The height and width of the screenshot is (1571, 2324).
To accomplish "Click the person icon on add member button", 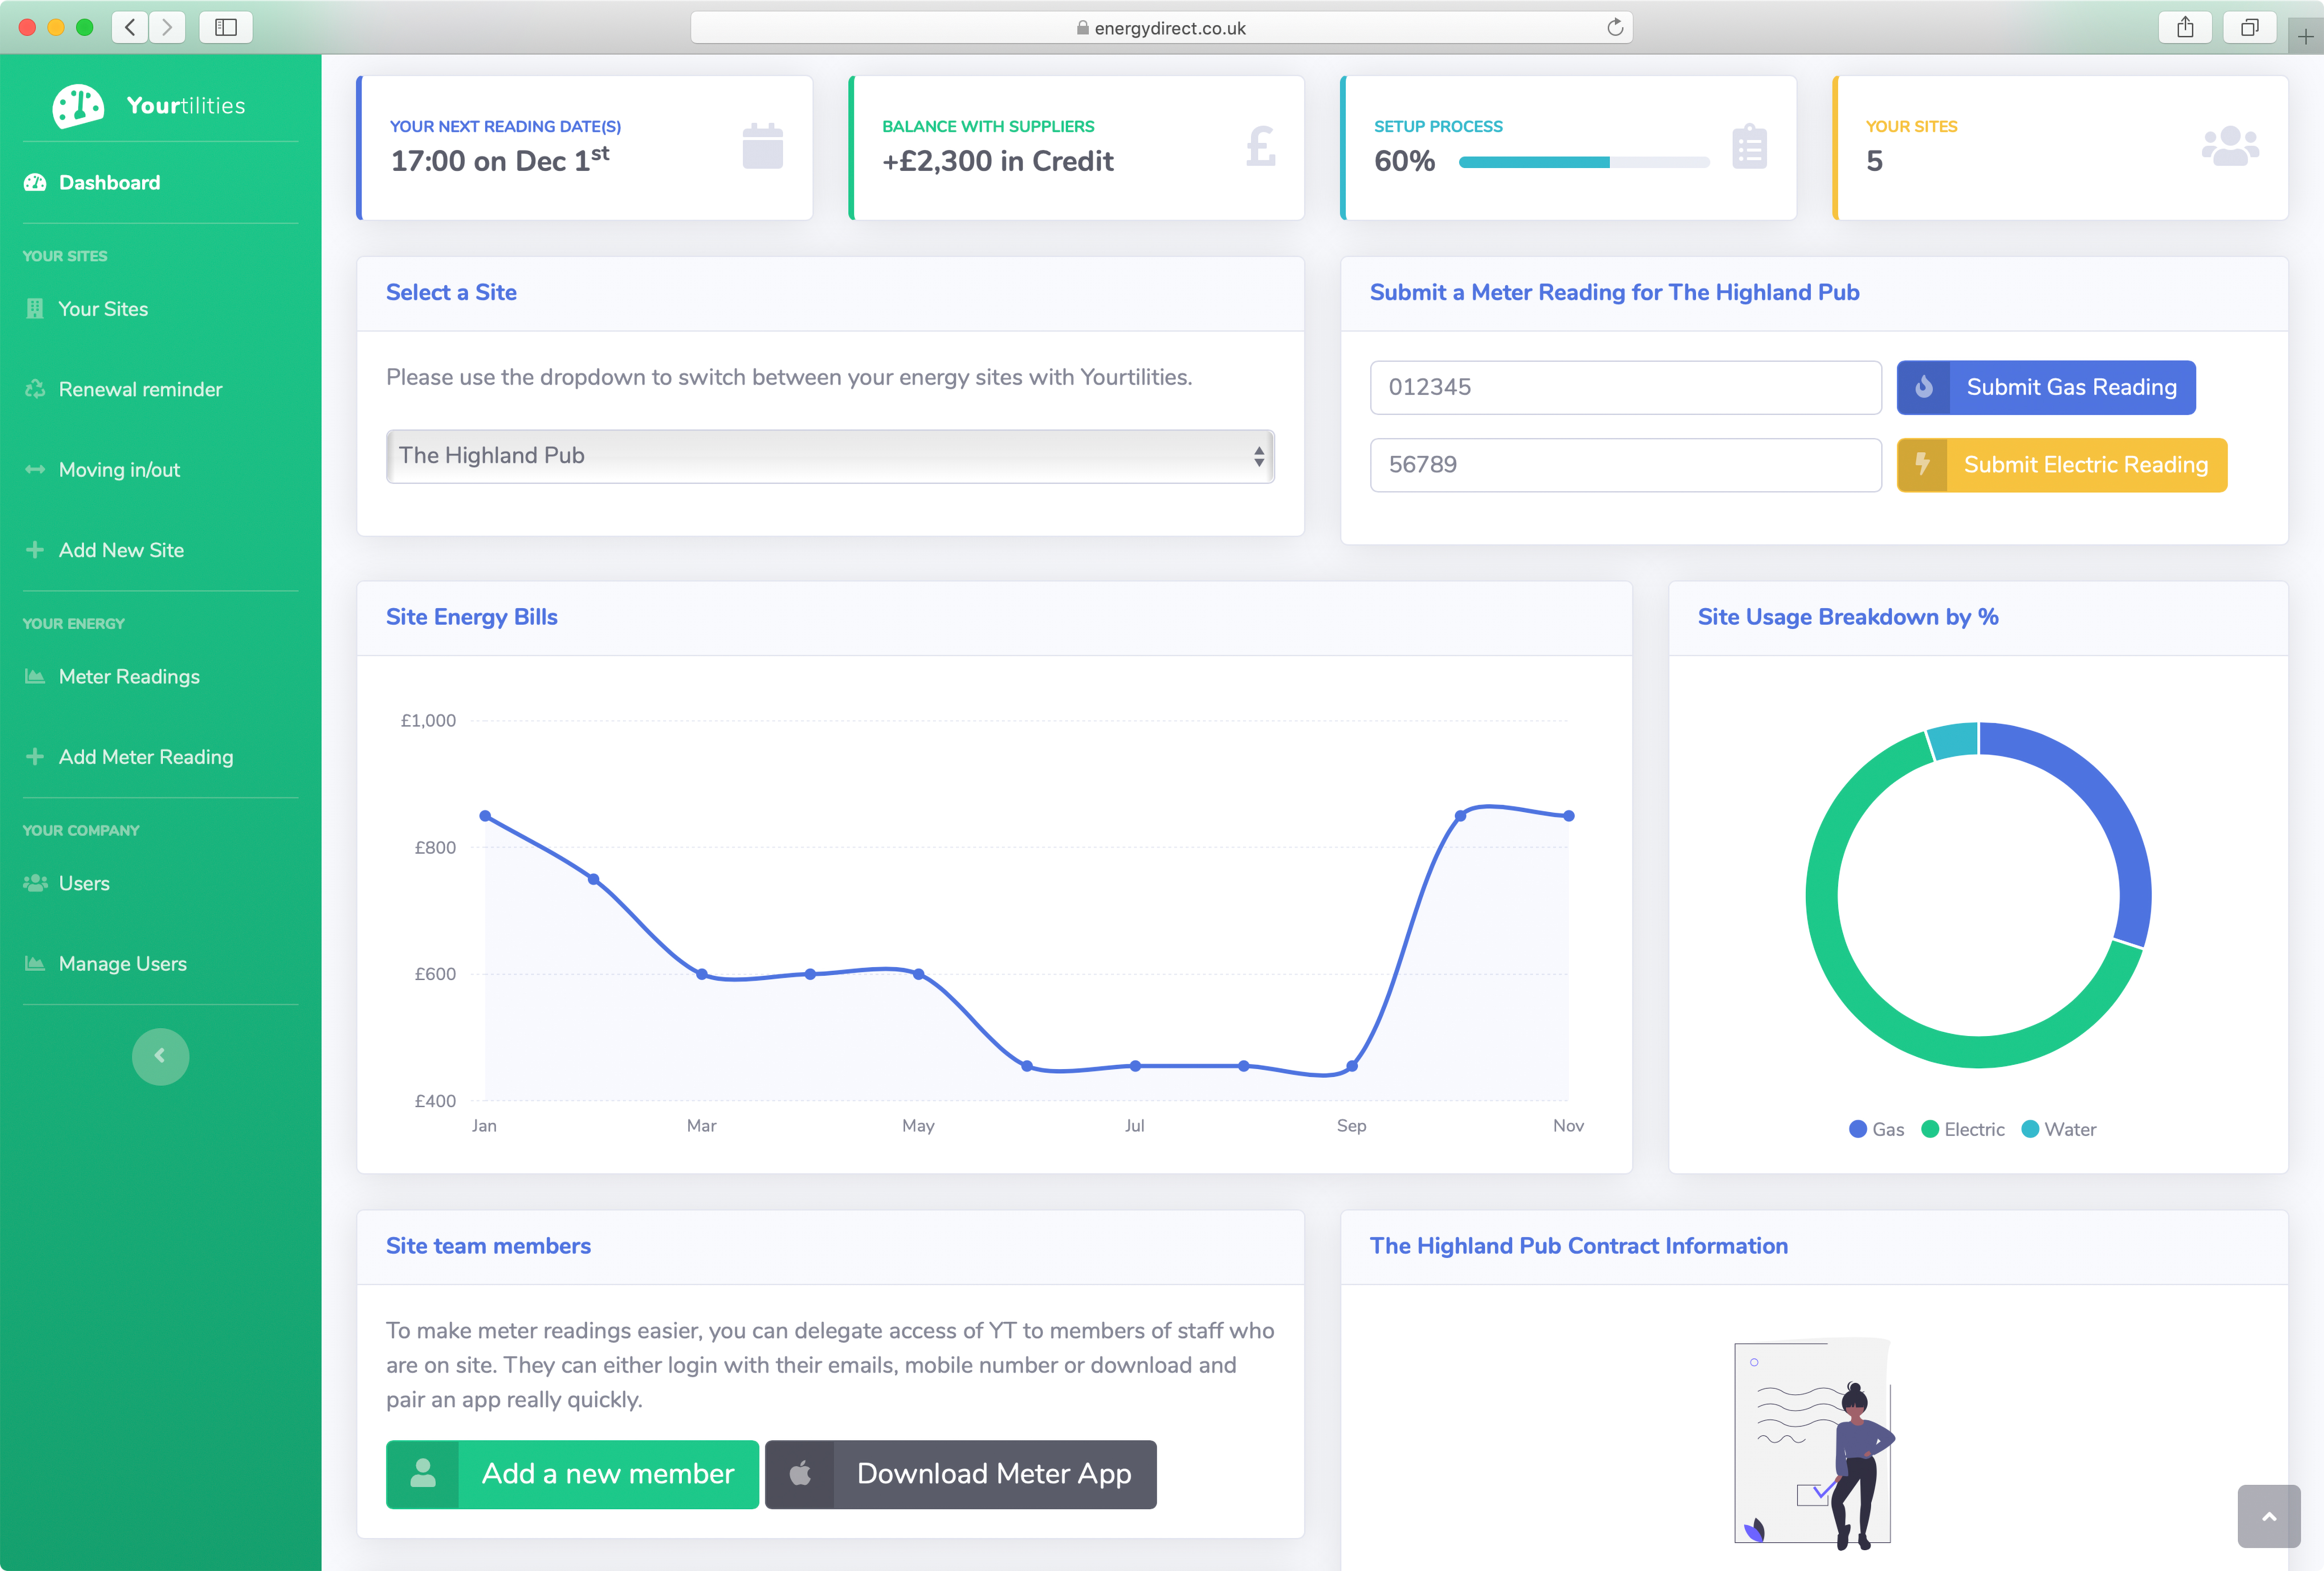I will pyautogui.click(x=423, y=1473).
